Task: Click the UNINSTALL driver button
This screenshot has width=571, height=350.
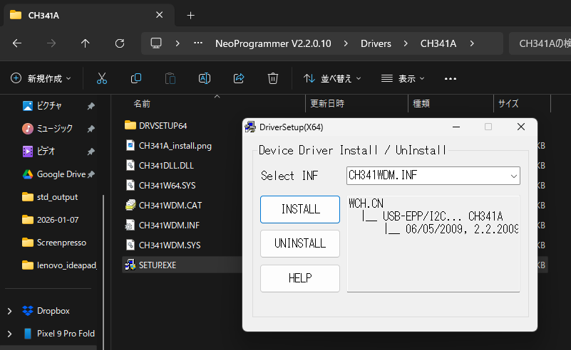Action: pyautogui.click(x=300, y=243)
